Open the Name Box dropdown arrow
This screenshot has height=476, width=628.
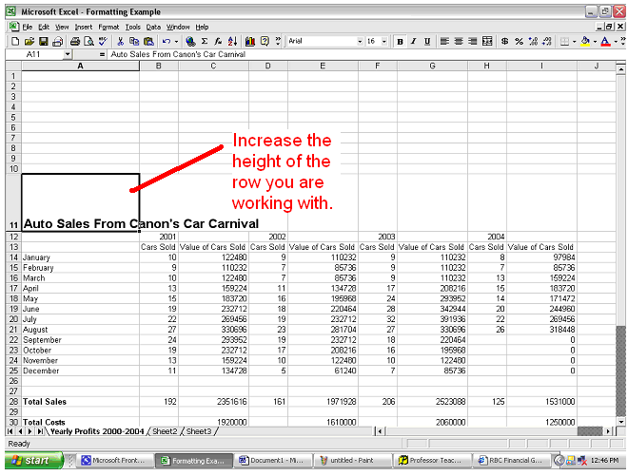coord(68,55)
